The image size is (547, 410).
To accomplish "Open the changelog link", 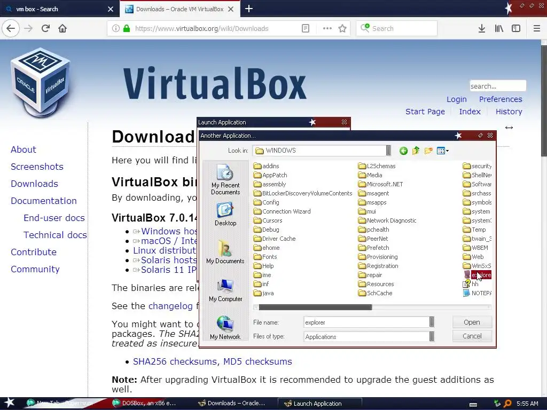I will tap(170, 306).
